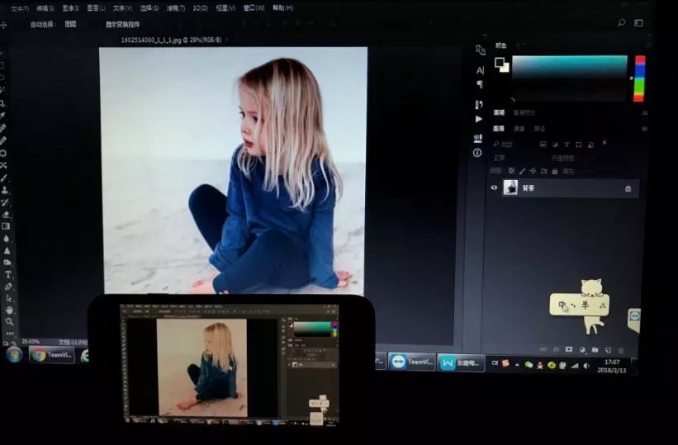Toggle pixel layer filter icon
Screen dimensions: 678x445
[543, 144]
